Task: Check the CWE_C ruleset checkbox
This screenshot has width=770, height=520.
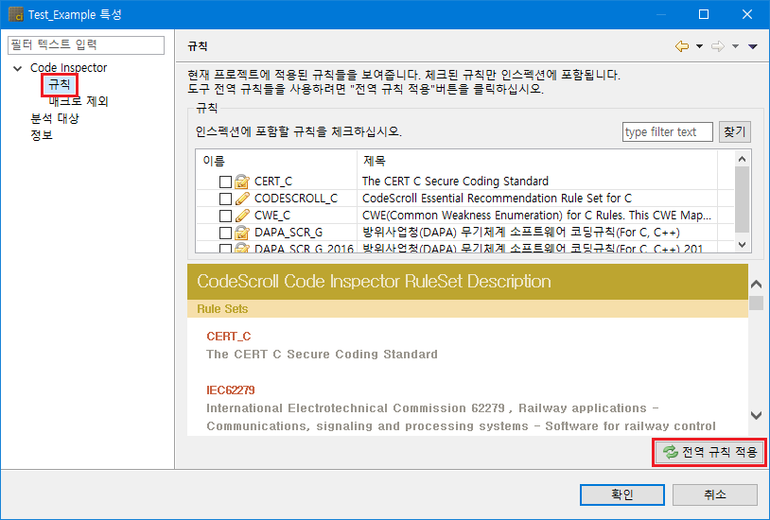Action: tap(225, 216)
